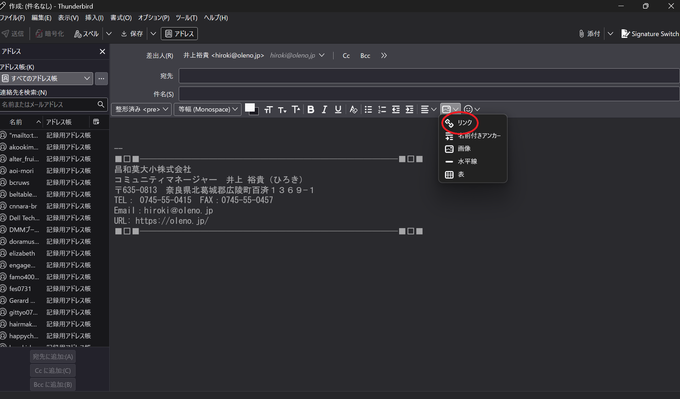Outdent the text with the decrease-indent icon
The image size is (680, 399).
[x=396, y=109]
